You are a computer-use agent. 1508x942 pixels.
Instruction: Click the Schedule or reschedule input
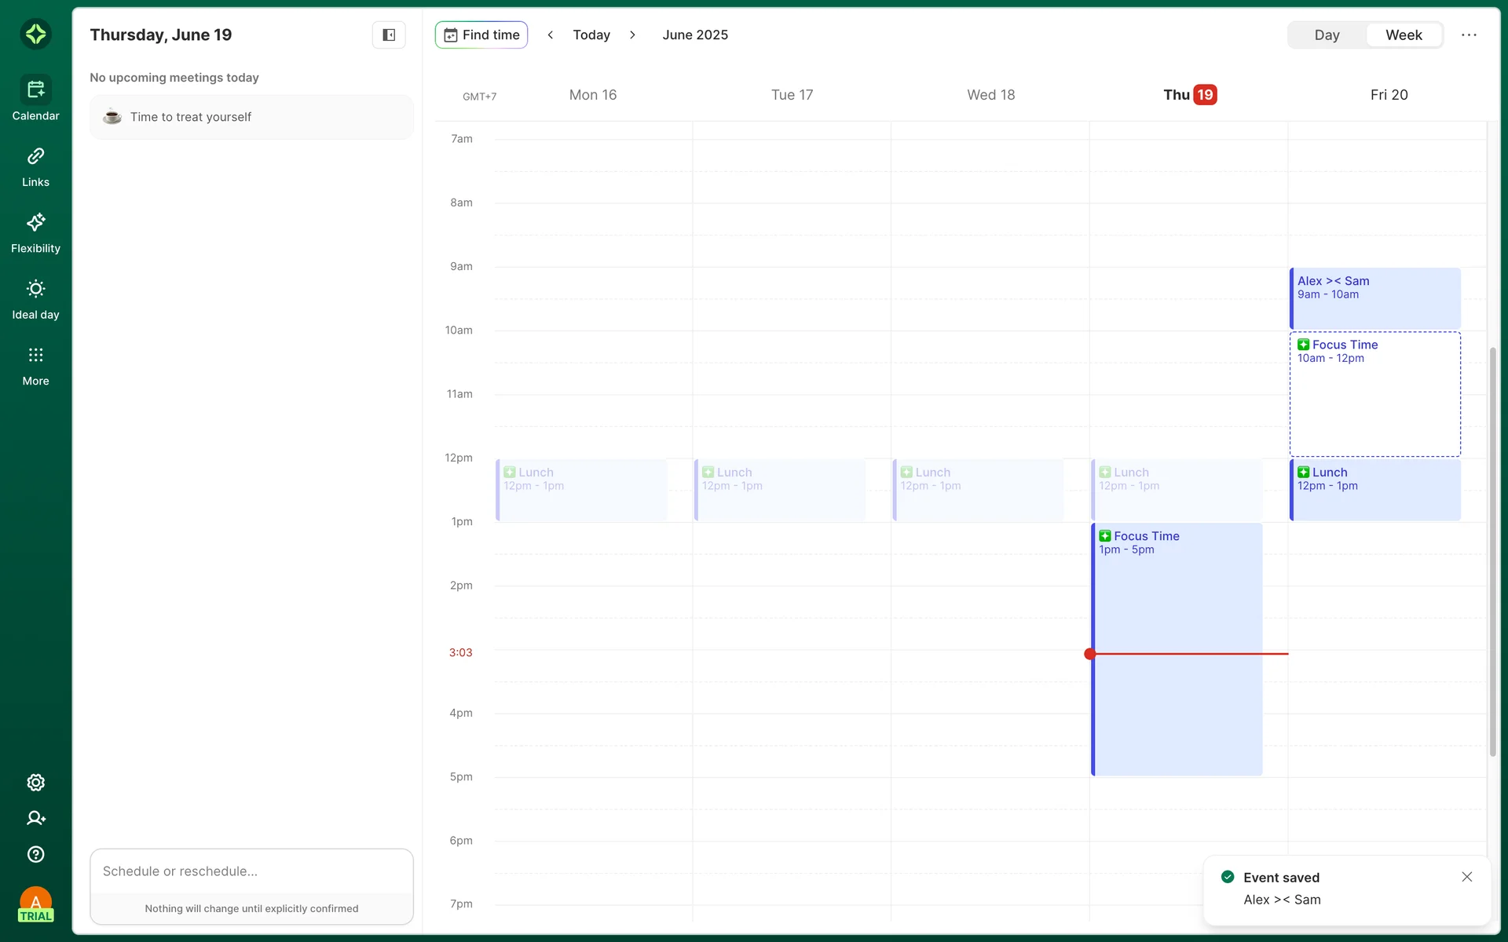click(251, 871)
